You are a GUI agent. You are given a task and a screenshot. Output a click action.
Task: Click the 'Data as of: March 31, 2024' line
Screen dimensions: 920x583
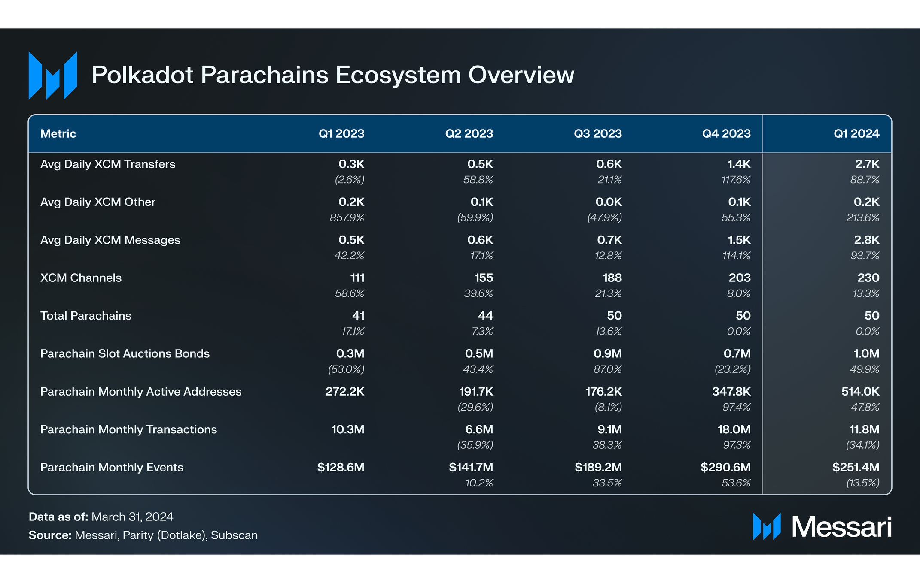point(101,517)
